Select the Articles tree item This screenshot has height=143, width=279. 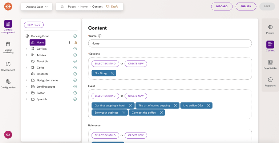coord(41,55)
